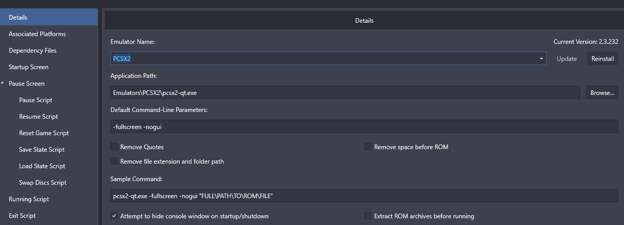This screenshot has width=624, height=225.
Task: Uncheck Attempt to hide console window option
Action: pos(114,216)
